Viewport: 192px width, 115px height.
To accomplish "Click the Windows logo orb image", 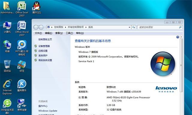I will [x=163, y=64].
